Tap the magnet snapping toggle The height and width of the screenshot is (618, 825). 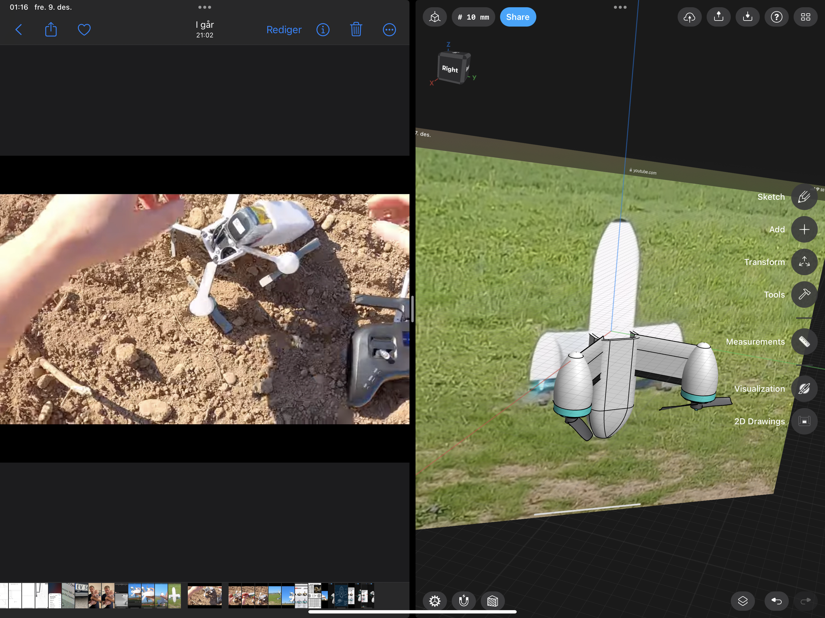click(x=464, y=601)
